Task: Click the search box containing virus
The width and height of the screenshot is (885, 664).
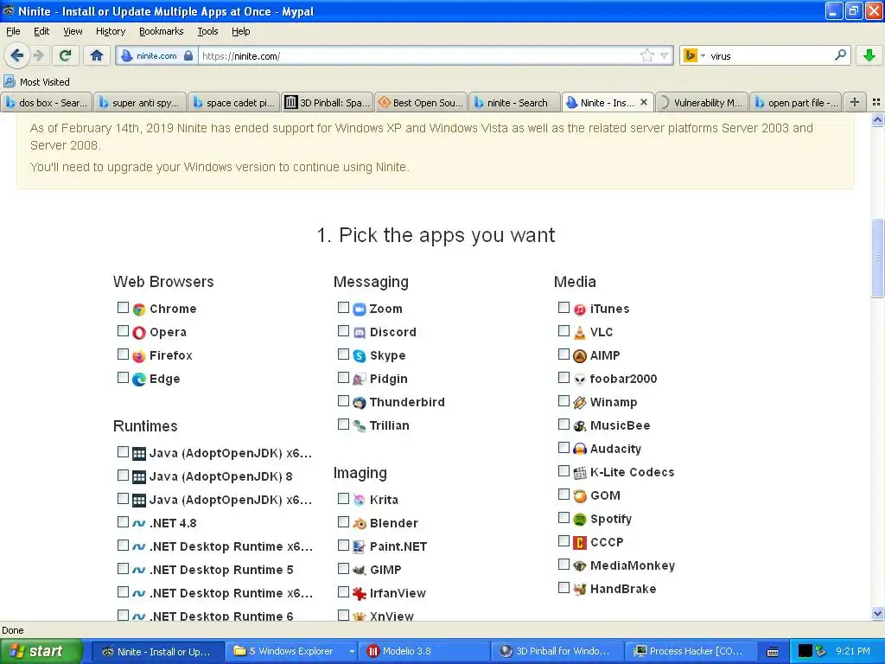Action: pos(770,56)
